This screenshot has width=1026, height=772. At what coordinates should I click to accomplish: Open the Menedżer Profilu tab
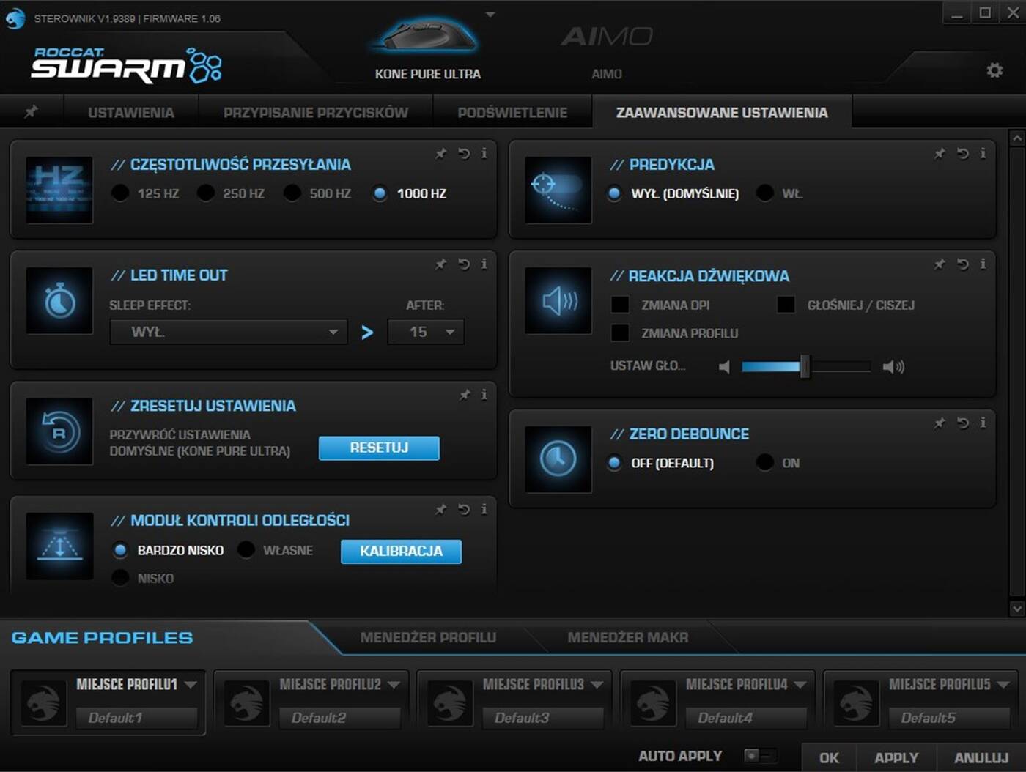(428, 637)
